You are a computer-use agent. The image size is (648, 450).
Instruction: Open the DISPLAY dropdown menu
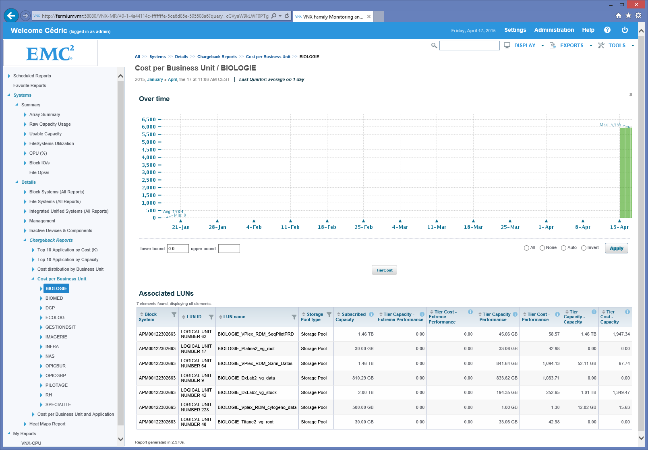coord(524,46)
